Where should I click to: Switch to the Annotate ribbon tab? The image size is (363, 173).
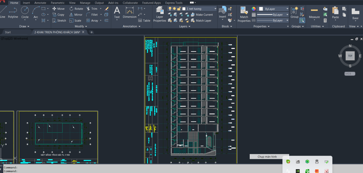click(x=40, y=3)
